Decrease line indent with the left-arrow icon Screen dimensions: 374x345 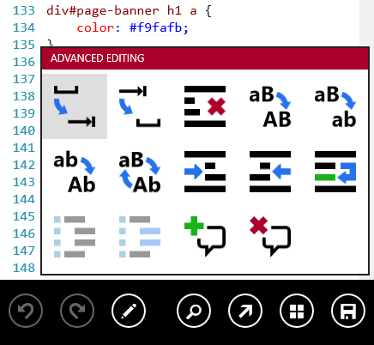[x=270, y=172]
